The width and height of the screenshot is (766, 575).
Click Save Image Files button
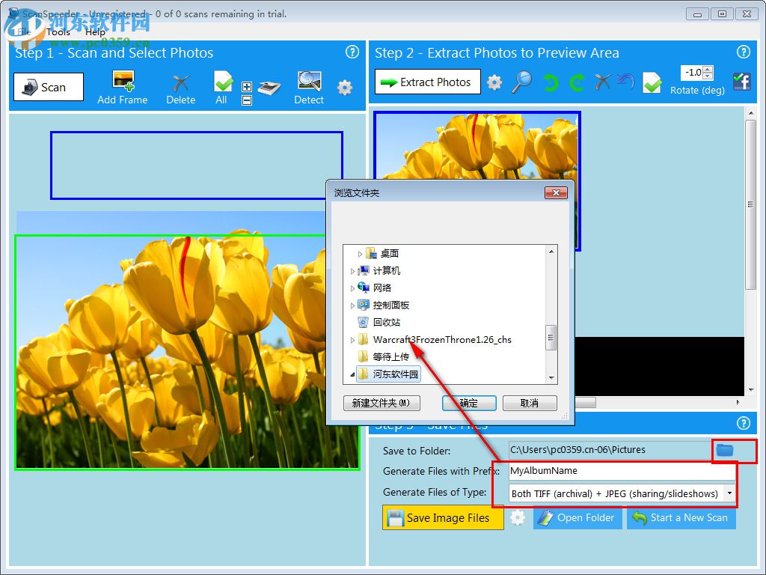click(x=443, y=518)
